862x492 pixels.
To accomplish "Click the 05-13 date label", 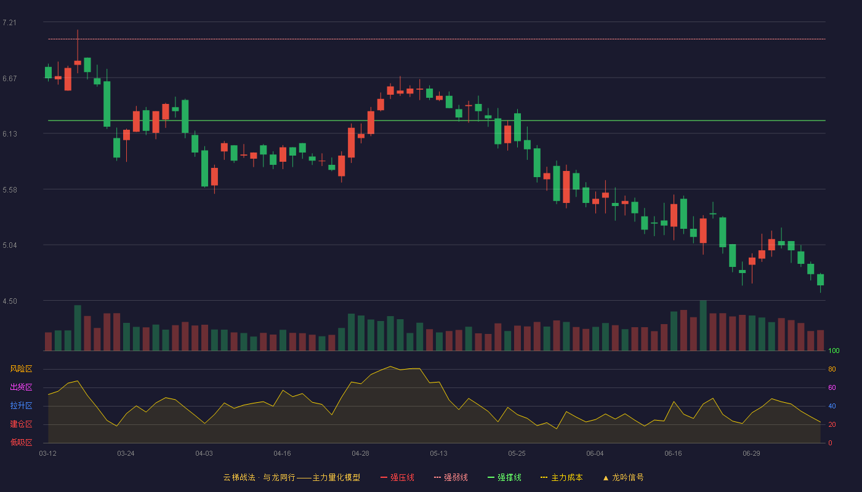I will pos(438,453).
